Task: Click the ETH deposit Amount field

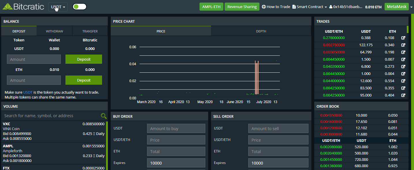Action: coord(34,80)
